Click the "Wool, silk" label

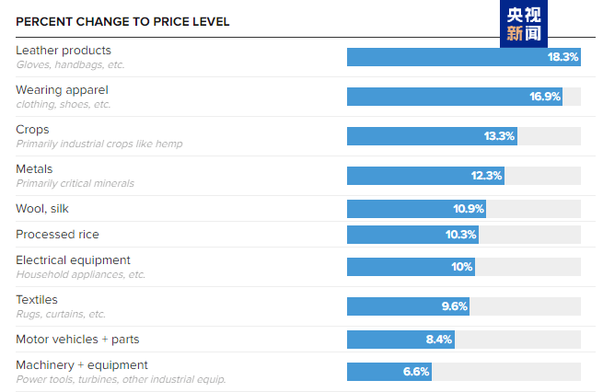coord(42,209)
